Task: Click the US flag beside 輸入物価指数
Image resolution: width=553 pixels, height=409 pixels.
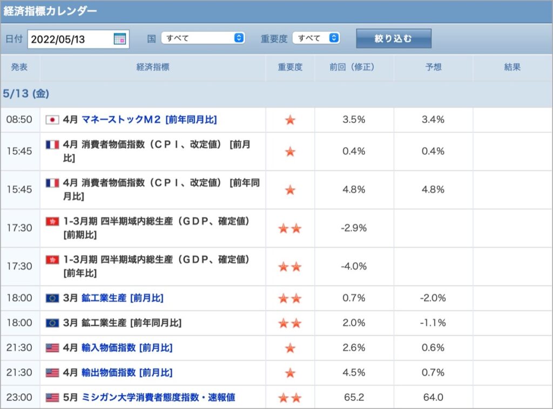Action: tap(52, 348)
